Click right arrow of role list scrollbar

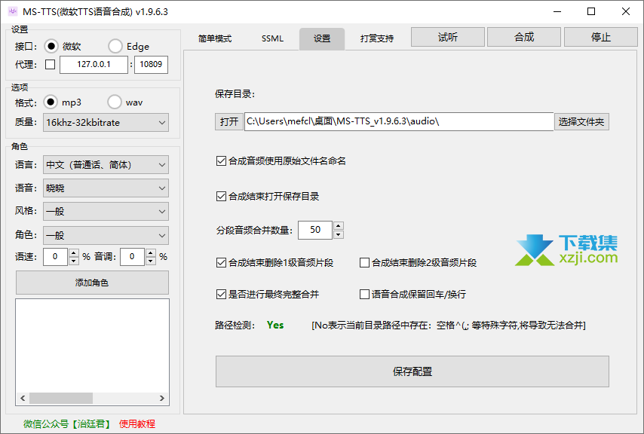[162, 398]
